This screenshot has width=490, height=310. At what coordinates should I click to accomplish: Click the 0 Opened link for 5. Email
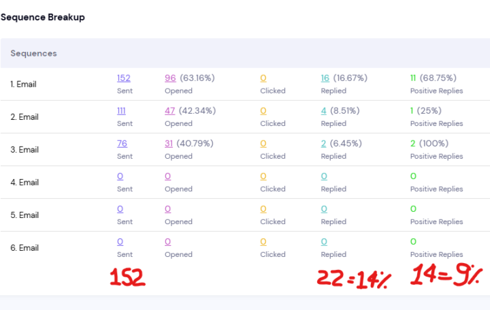pos(167,209)
